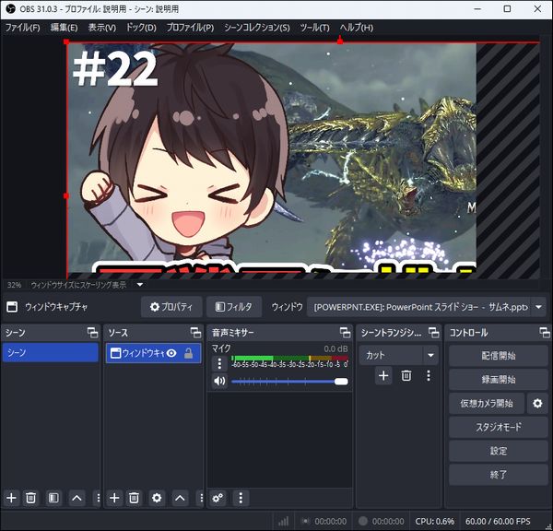This screenshot has height=531, width=553.
Task: Move scene up with arrow icon
Action: (76, 498)
